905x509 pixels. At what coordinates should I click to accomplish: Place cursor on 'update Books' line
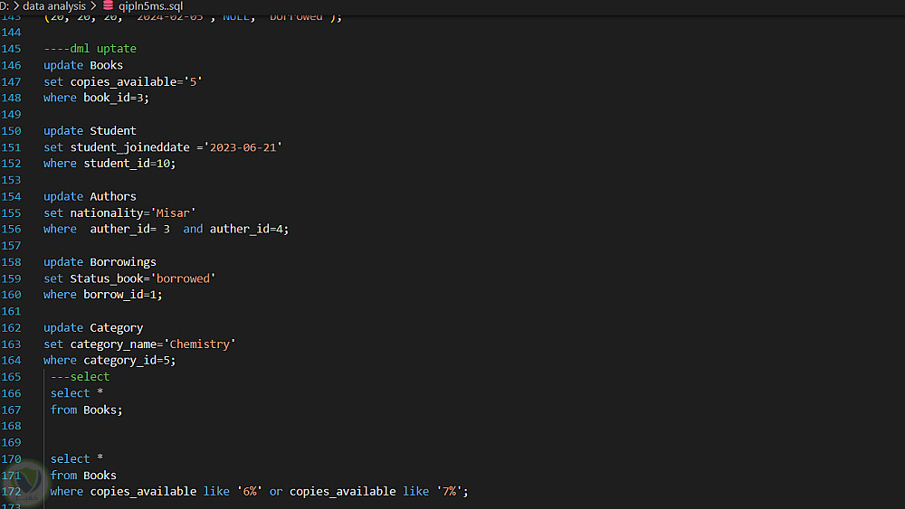(83, 65)
